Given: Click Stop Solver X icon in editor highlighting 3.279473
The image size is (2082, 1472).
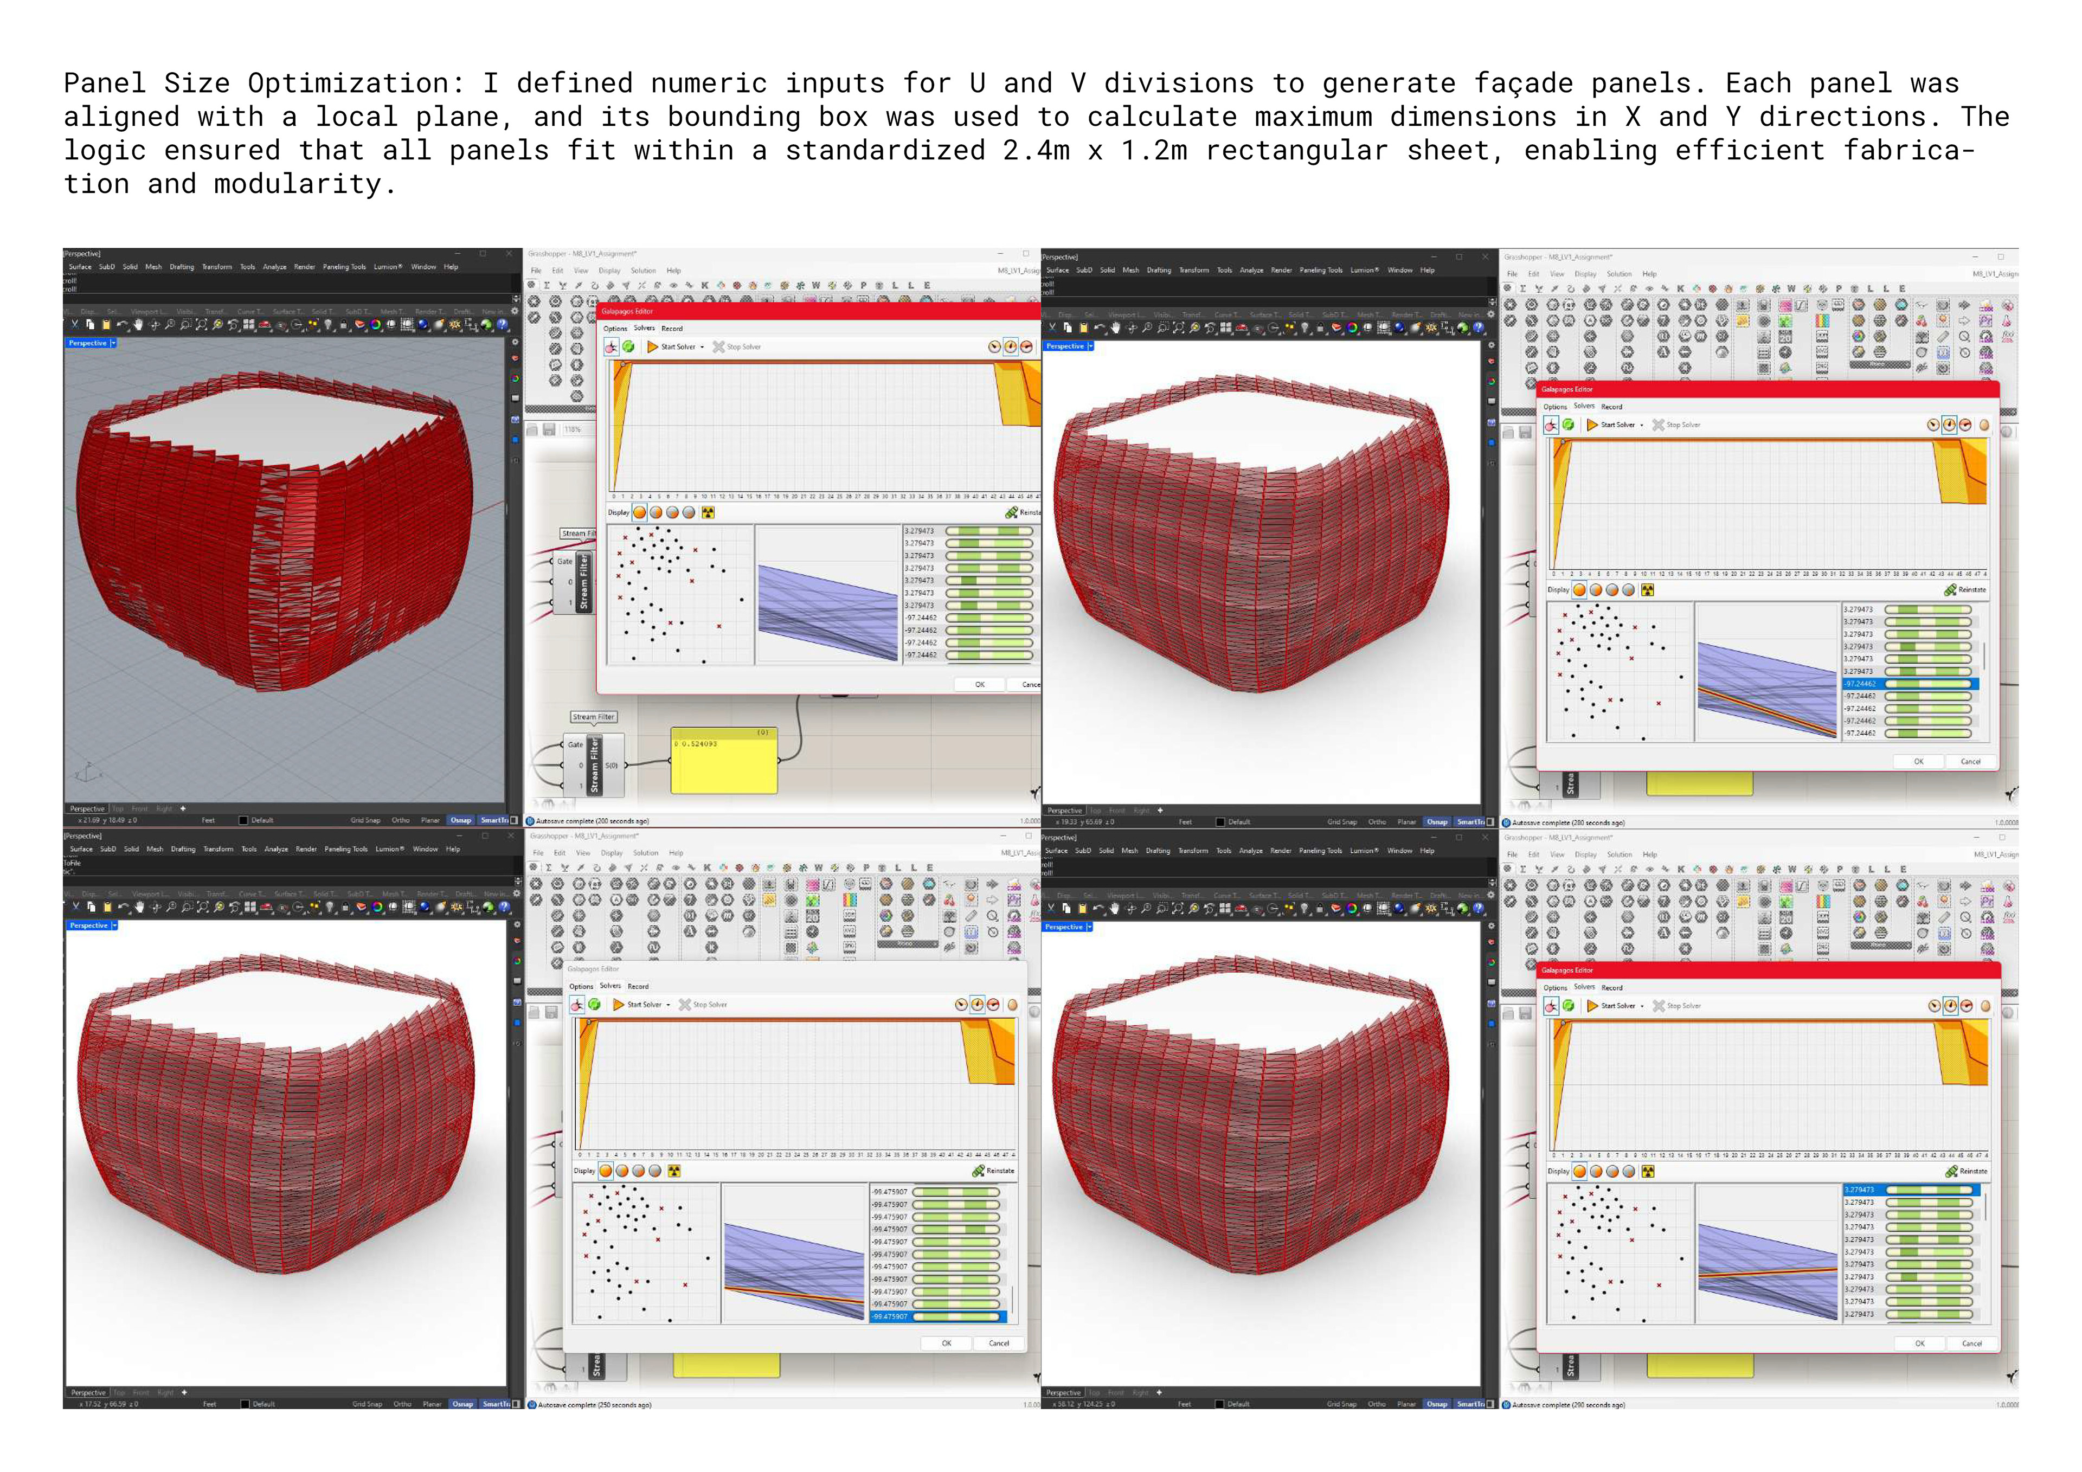Looking at the screenshot, I should tap(1659, 1006).
